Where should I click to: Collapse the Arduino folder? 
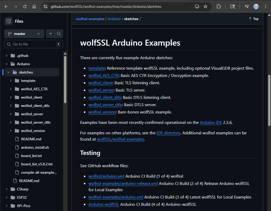coord(7,64)
